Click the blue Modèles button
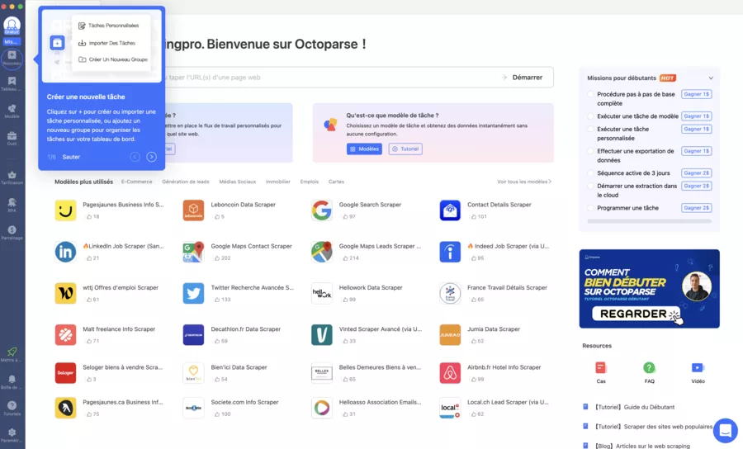The height and width of the screenshot is (449, 743). (364, 149)
